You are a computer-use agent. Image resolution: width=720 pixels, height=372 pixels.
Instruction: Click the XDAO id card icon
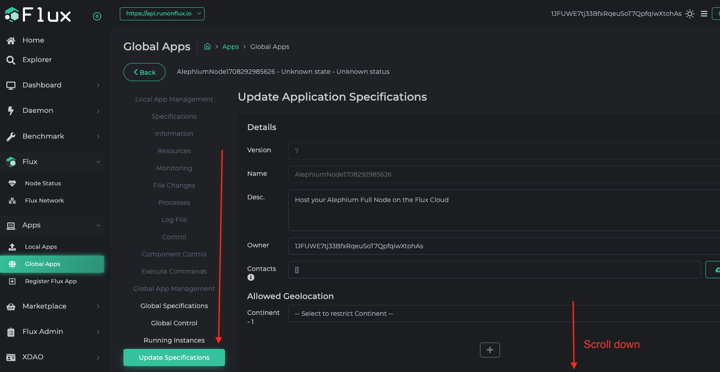pyautogui.click(x=11, y=358)
